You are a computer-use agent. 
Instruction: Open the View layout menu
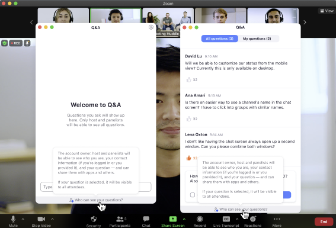[x=327, y=11]
